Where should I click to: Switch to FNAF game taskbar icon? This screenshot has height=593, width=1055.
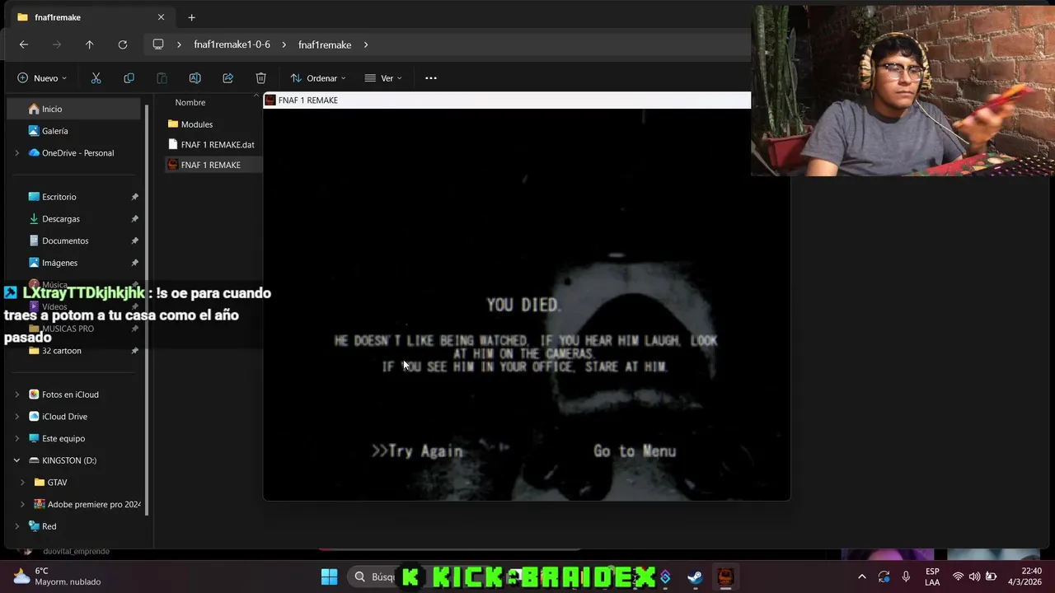(x=725, y=577)
